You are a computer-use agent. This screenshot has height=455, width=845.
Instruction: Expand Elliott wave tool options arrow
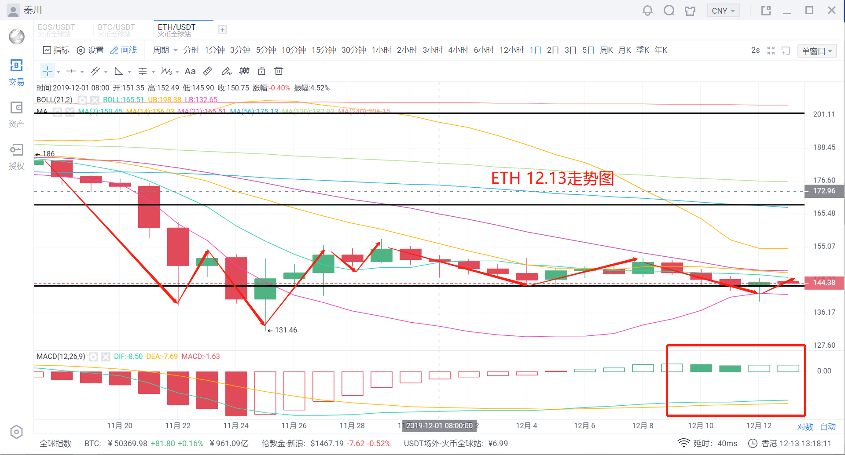click(x=177, y=71)
